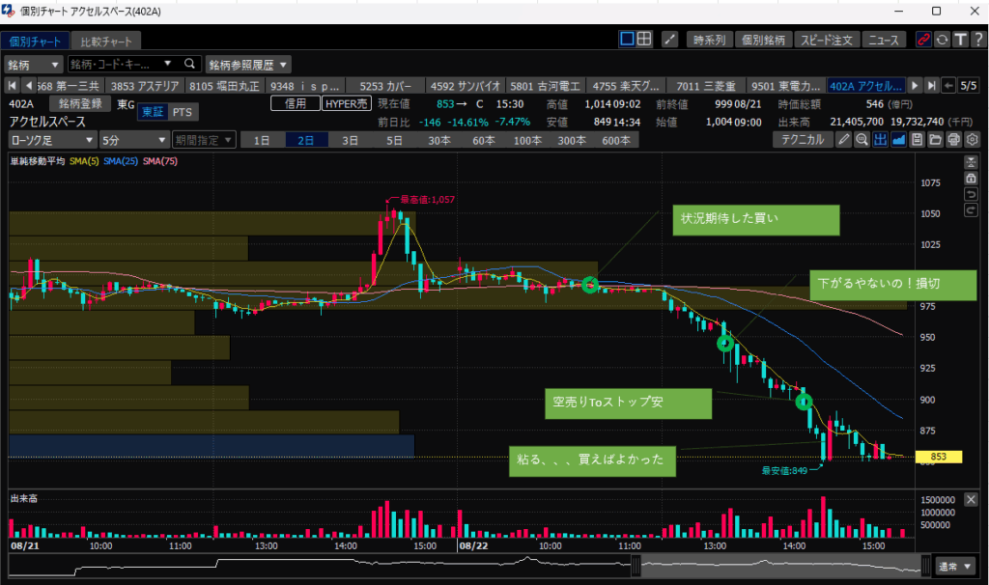
Task: Select the pencil drawing tool
Action: coord(843,140)
